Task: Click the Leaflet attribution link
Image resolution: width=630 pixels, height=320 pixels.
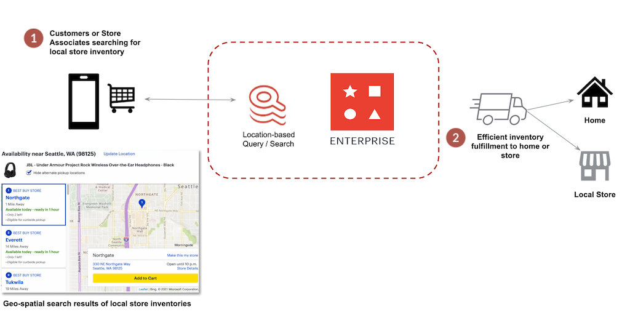Action: (x=143, y=289)
